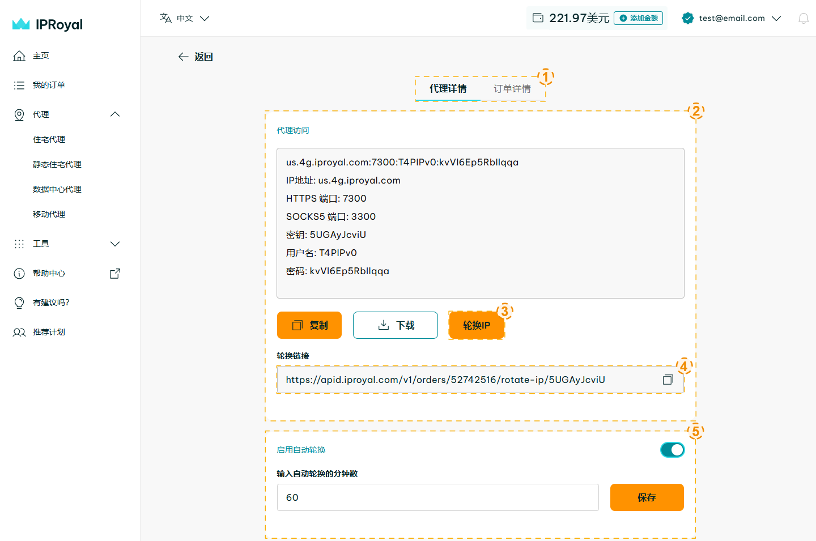Viewport: 816px width, 541px height.
Task: Click the home icon in sidebar
Action: coord(19,56)
